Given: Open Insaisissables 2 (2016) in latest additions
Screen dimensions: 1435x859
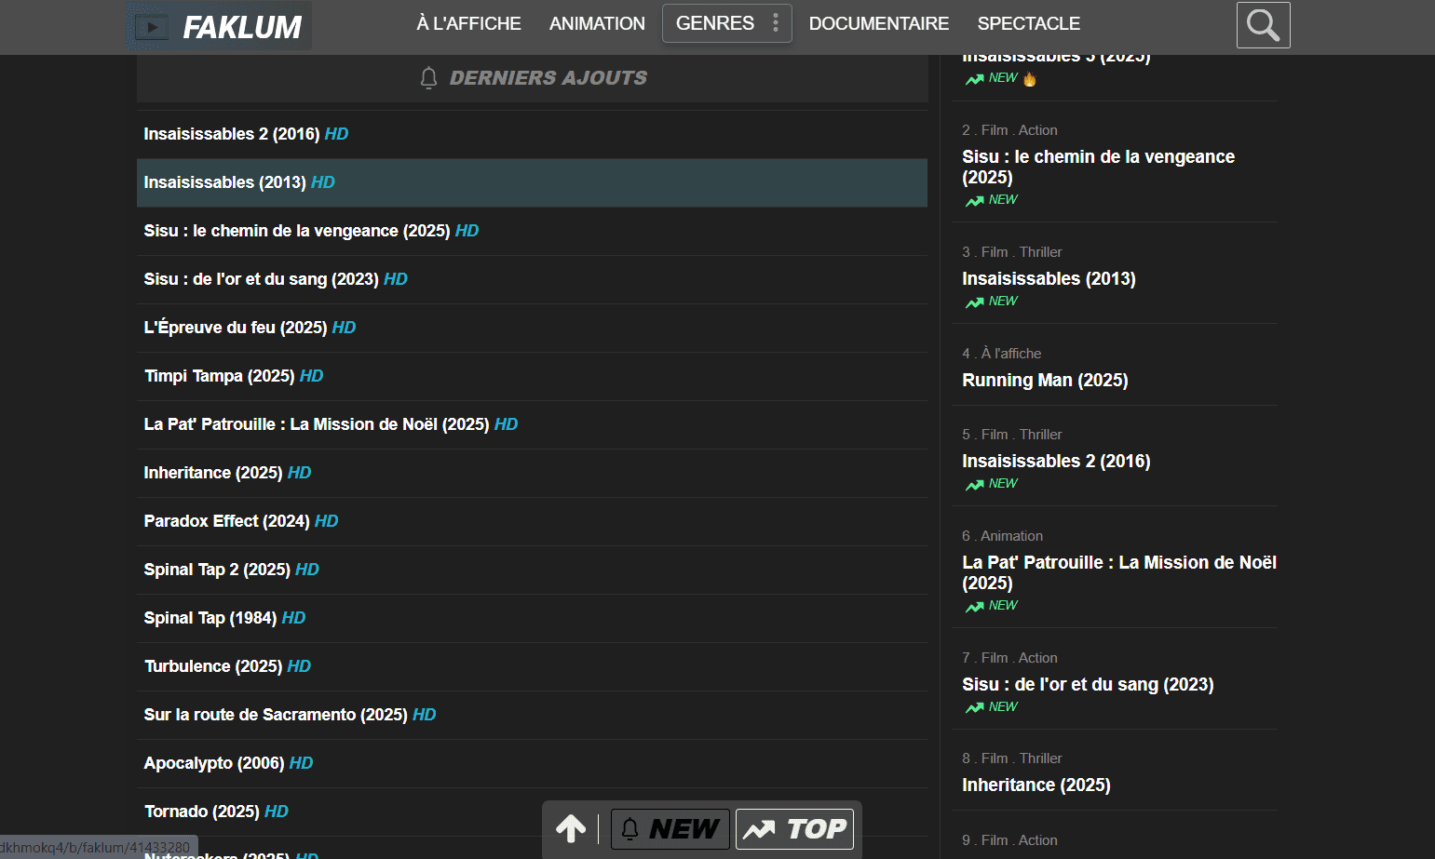Looking at the screenshot, I should tap(231, 134).
